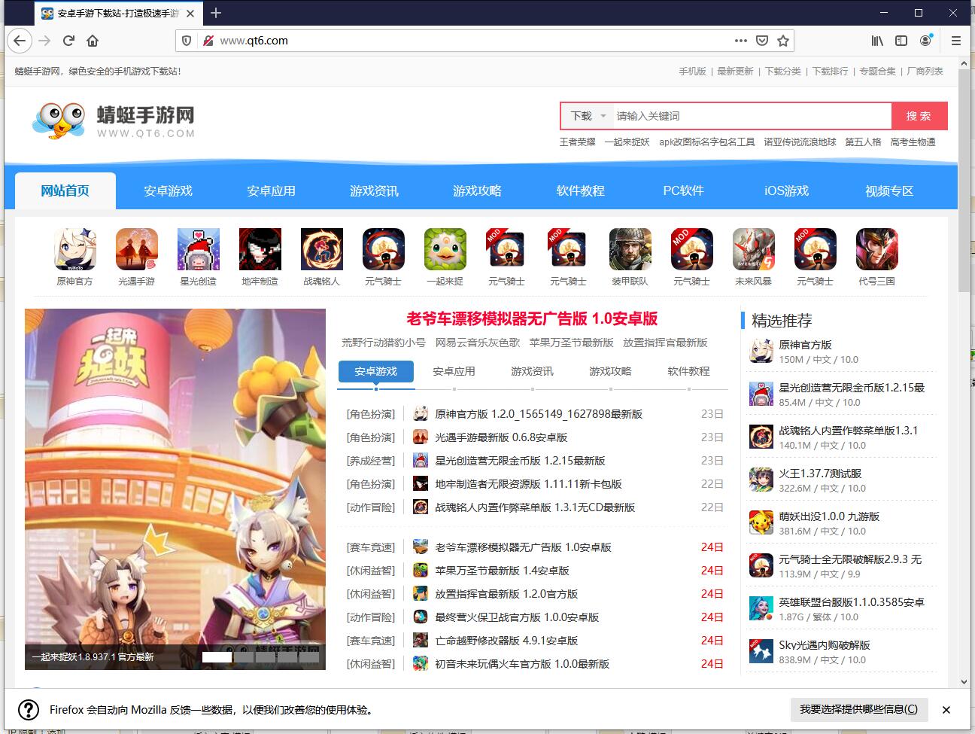Switch to the 软件教程 content tab

pos(688,371)
